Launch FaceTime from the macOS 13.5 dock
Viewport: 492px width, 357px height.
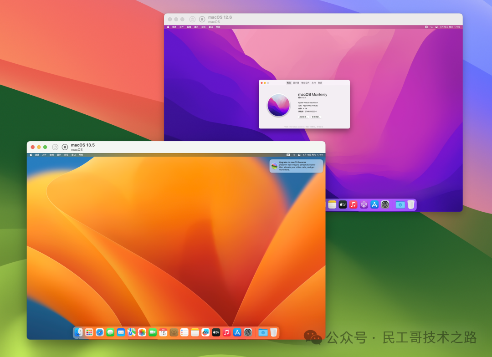coord(153,332)
